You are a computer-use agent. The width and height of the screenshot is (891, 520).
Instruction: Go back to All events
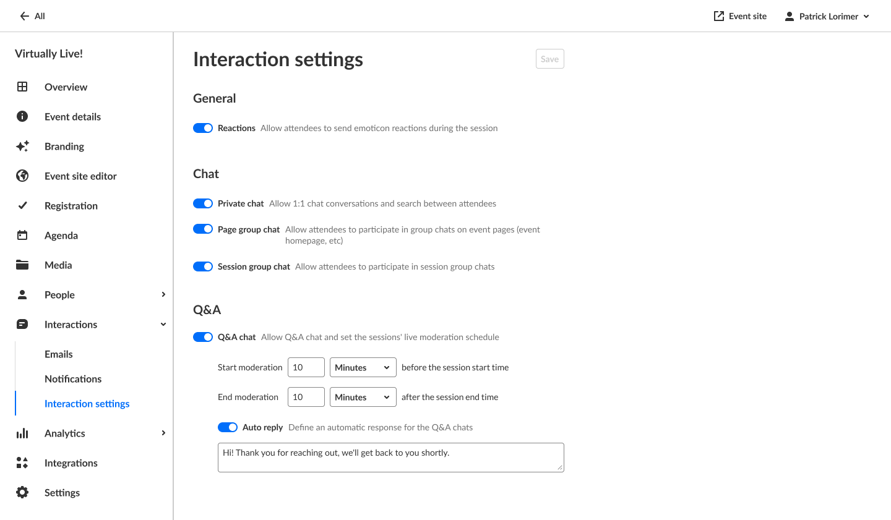[32, 16]
